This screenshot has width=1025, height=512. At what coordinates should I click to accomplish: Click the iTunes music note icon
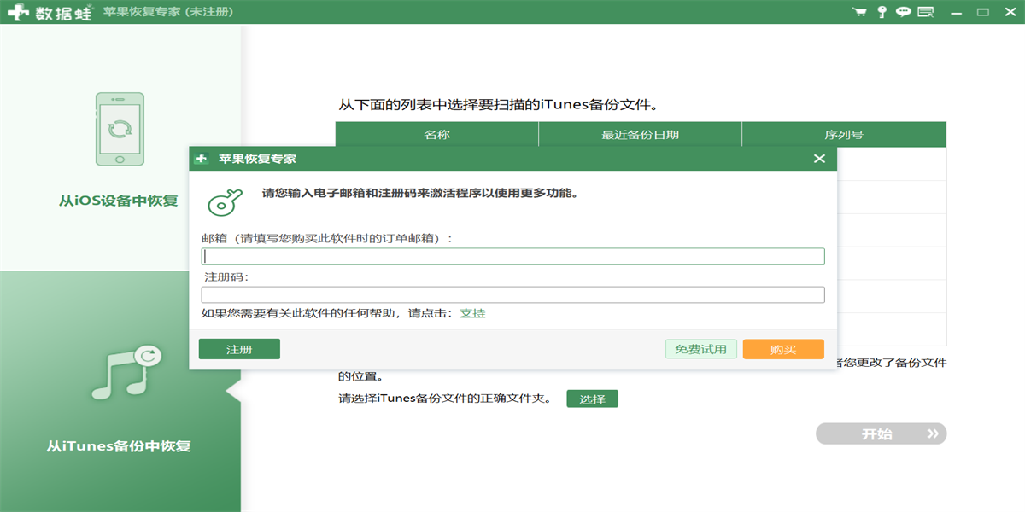click(x=126, y=373)
